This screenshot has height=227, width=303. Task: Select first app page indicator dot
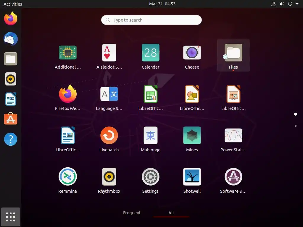(x=296, y=114)
